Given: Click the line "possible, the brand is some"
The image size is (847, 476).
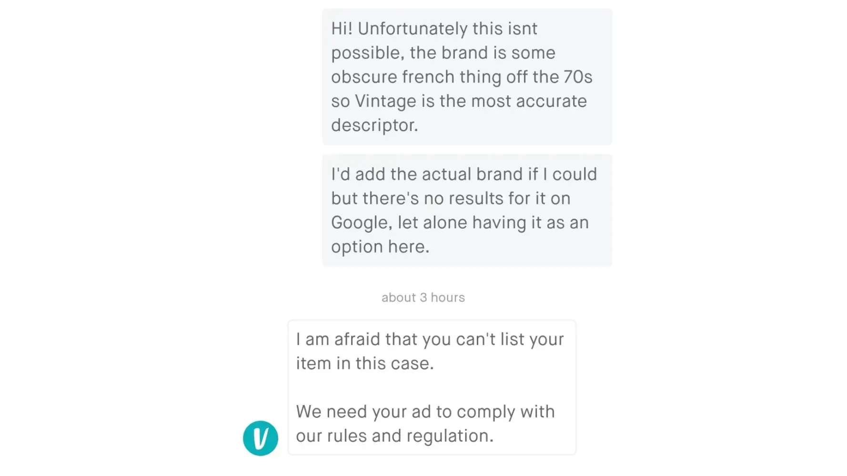Looking at the screenshot, I should point(443,53).
